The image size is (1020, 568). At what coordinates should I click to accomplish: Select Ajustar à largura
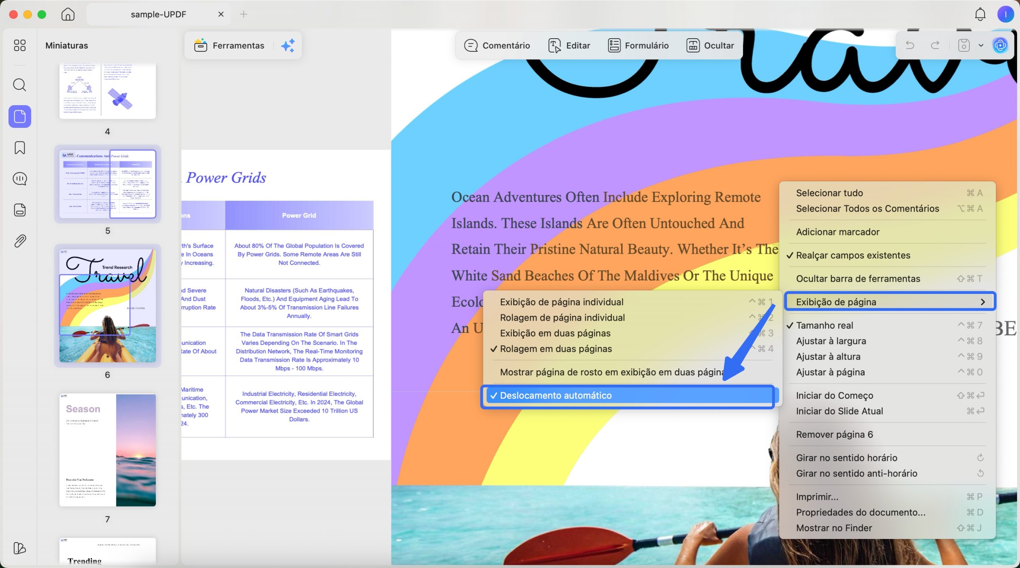click(887, 341)
